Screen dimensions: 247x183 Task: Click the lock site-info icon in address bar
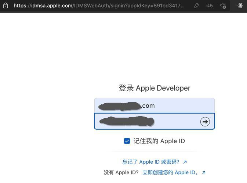6,5
